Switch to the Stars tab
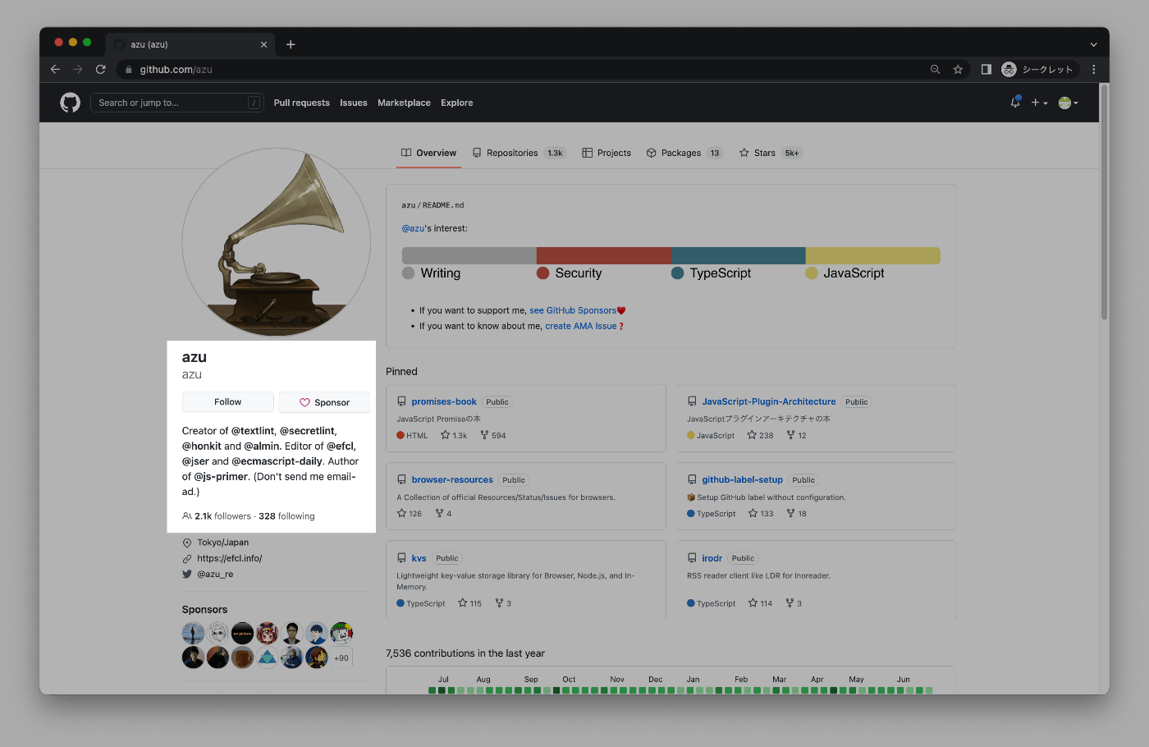 [x=770, y=153]
